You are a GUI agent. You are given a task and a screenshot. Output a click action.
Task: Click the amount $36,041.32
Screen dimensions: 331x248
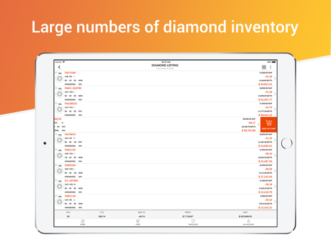pos(266,115)
